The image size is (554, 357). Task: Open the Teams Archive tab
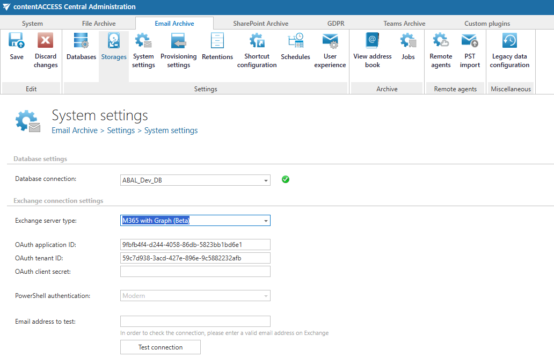click(x=404, y=23)
